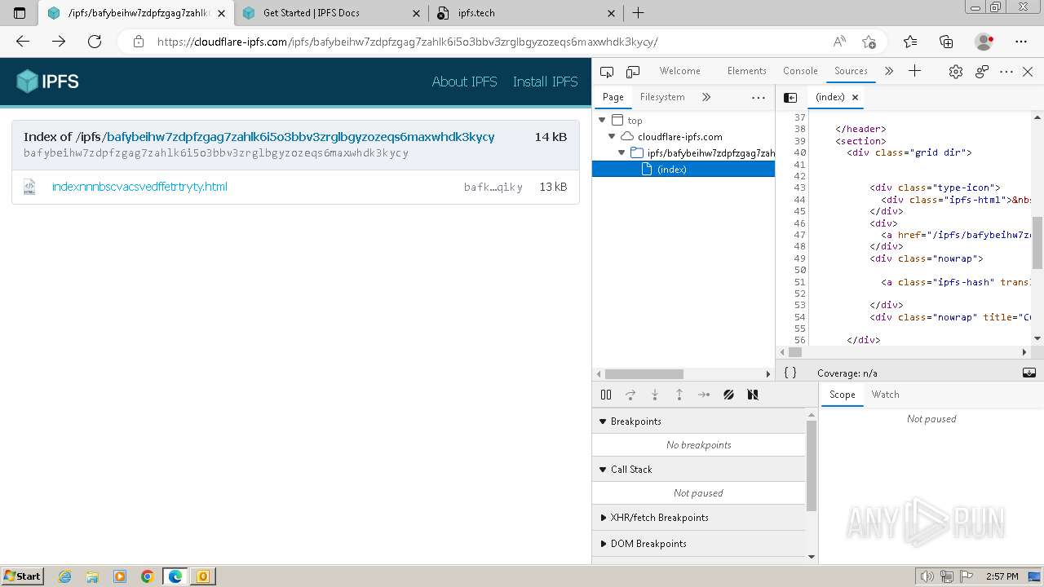Open DevTools Welcome tab
This screenshot has height=587, width=1044.
point(680,71)
